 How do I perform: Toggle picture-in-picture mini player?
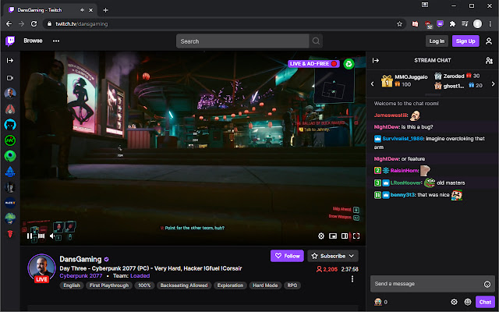[333, 236]
